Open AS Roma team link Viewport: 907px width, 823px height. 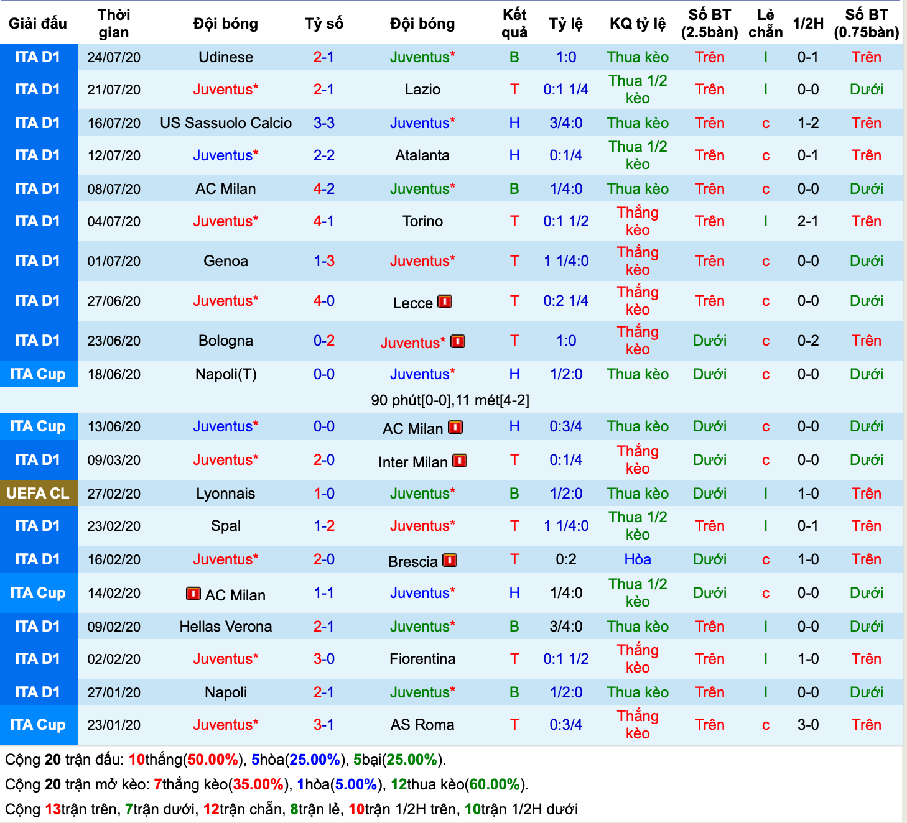point(422,725)
